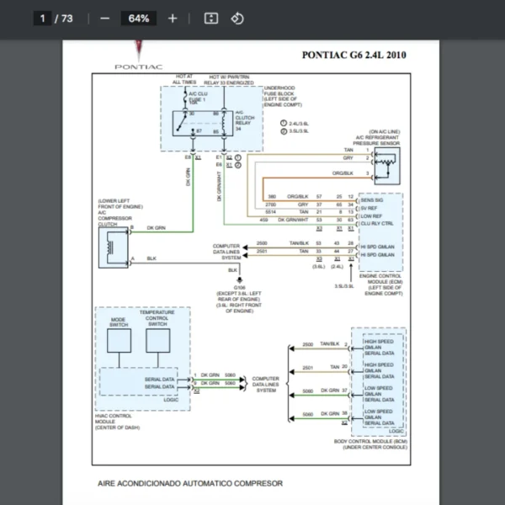Select the 64% zoom level field
Image resolution: width=505 pixels, height=505 pixels.
pos(139,19)
